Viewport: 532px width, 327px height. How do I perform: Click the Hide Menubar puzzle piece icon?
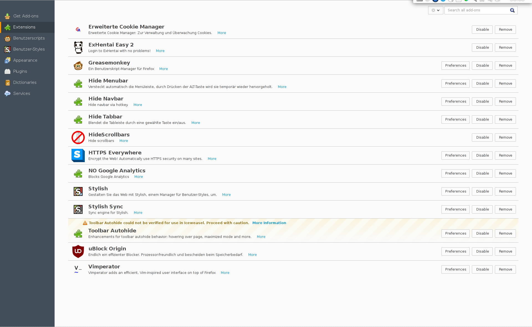click(x=78, y=84)
